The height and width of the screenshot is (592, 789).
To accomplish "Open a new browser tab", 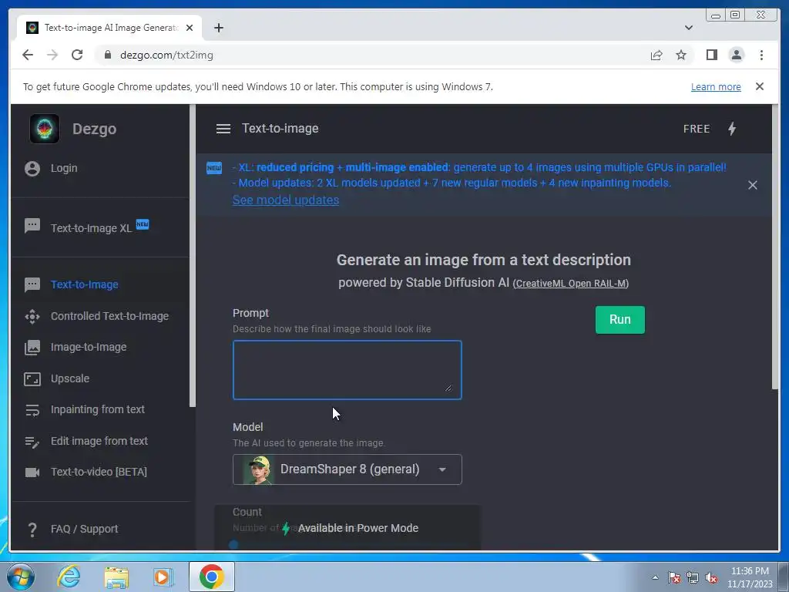I will click(218, 28).
